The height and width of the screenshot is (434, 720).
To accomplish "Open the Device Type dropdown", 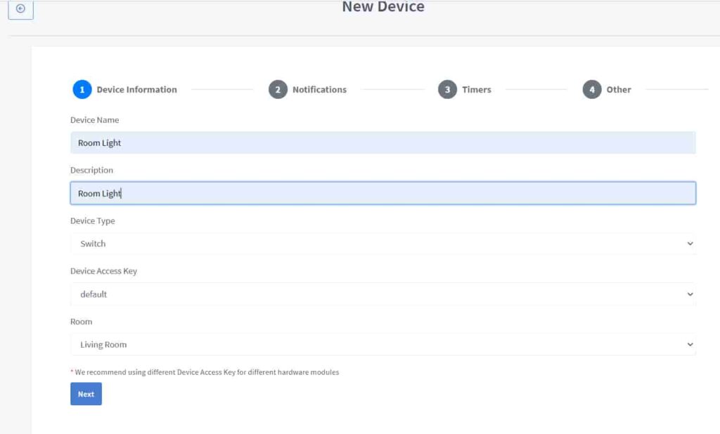I will (x=383, y=244).
